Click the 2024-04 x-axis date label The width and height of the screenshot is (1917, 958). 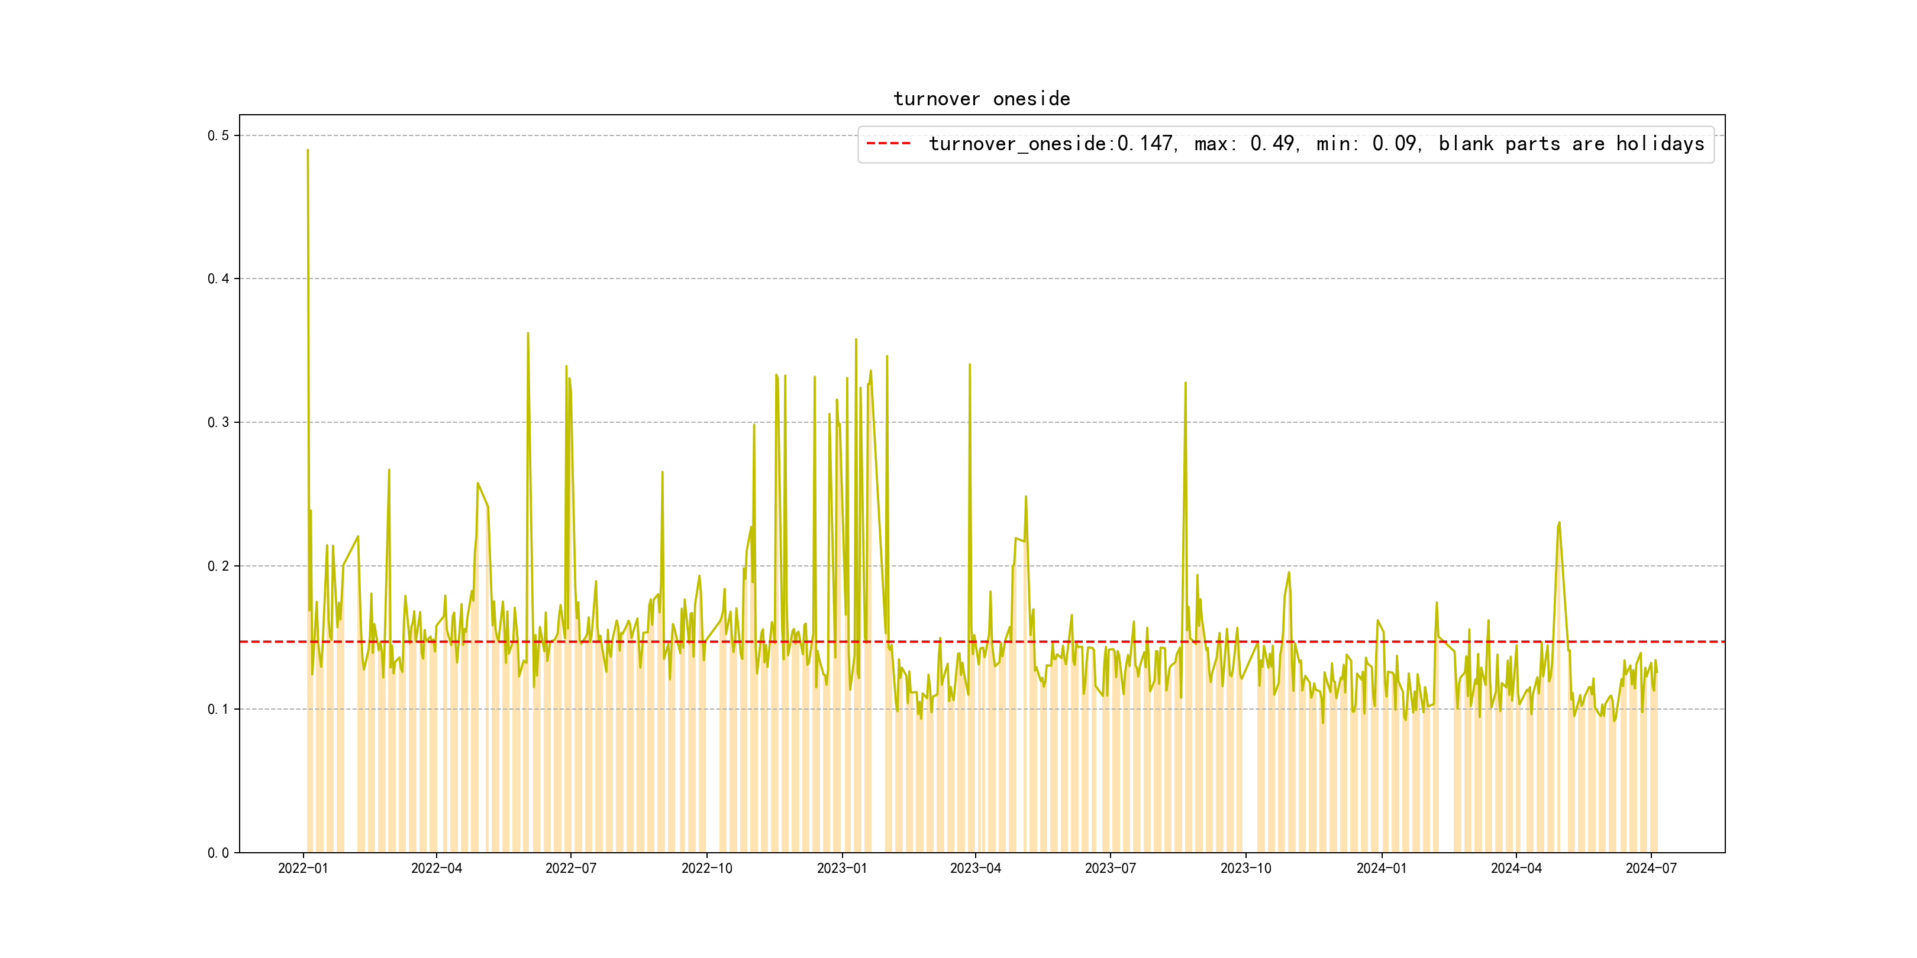pos(1516,868)
